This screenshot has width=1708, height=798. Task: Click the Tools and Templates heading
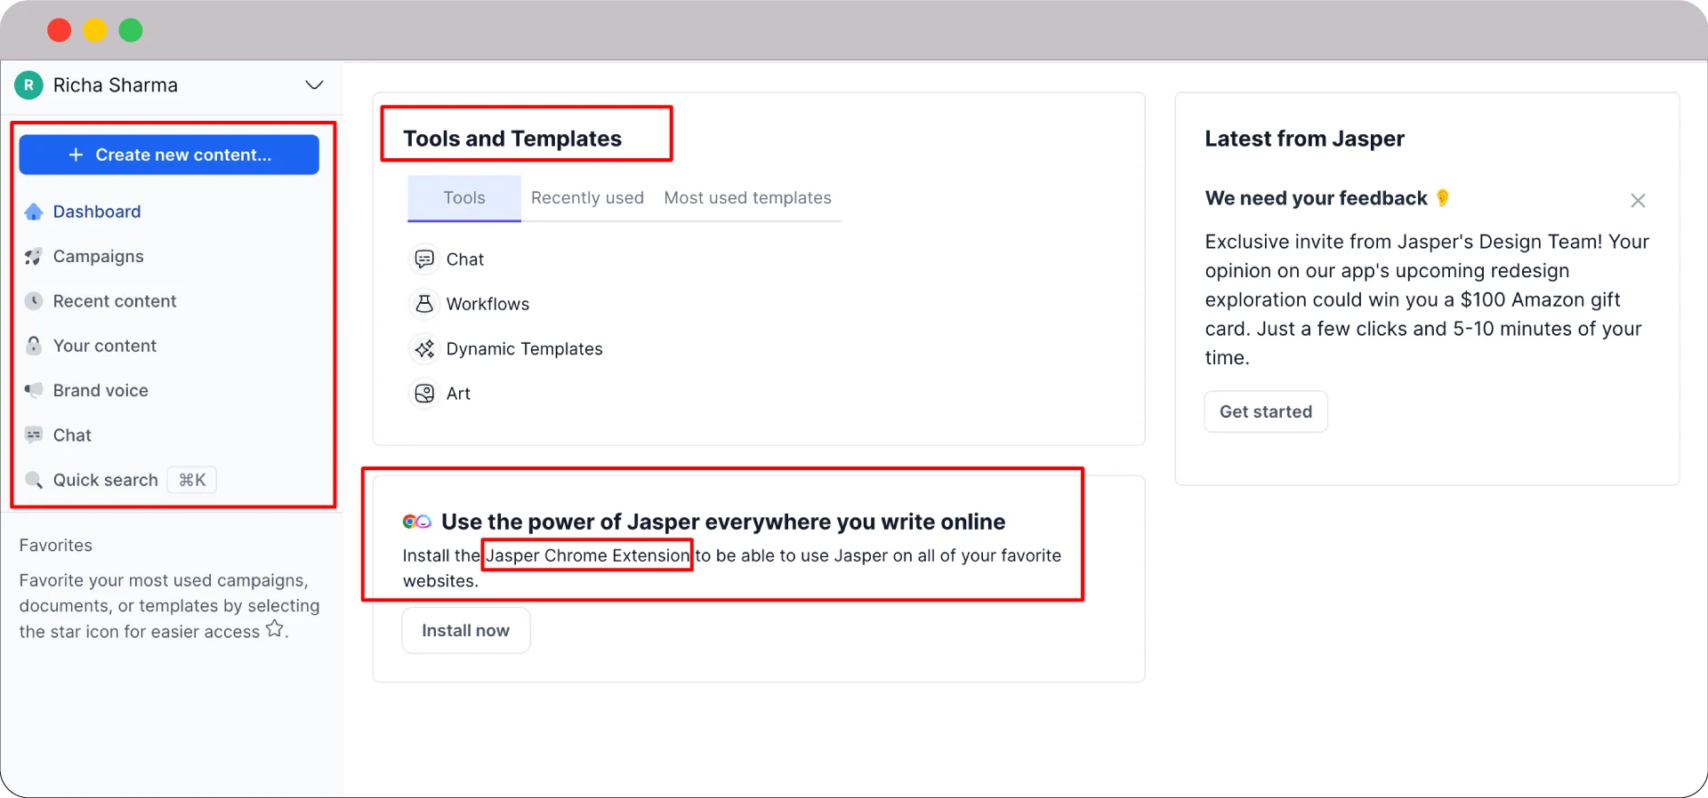click(512, 139)
